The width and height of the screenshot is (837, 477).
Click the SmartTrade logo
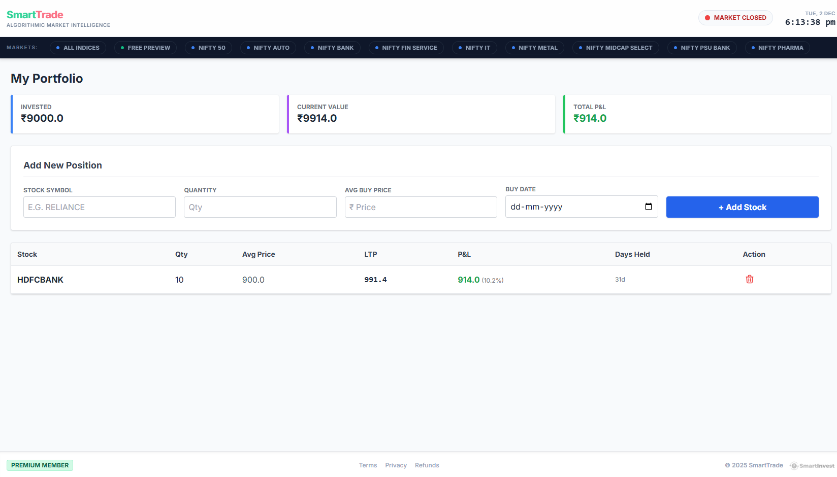pos(34,15)
